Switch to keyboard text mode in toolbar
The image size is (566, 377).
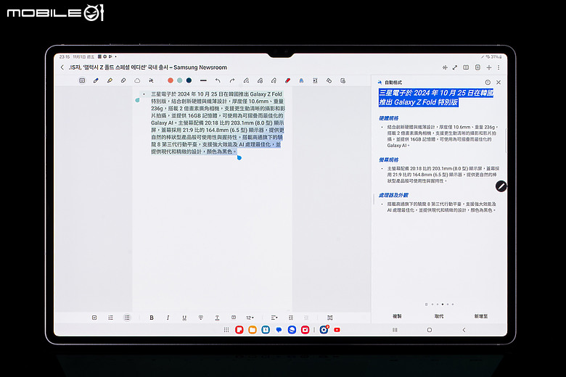tap(82, 80)
